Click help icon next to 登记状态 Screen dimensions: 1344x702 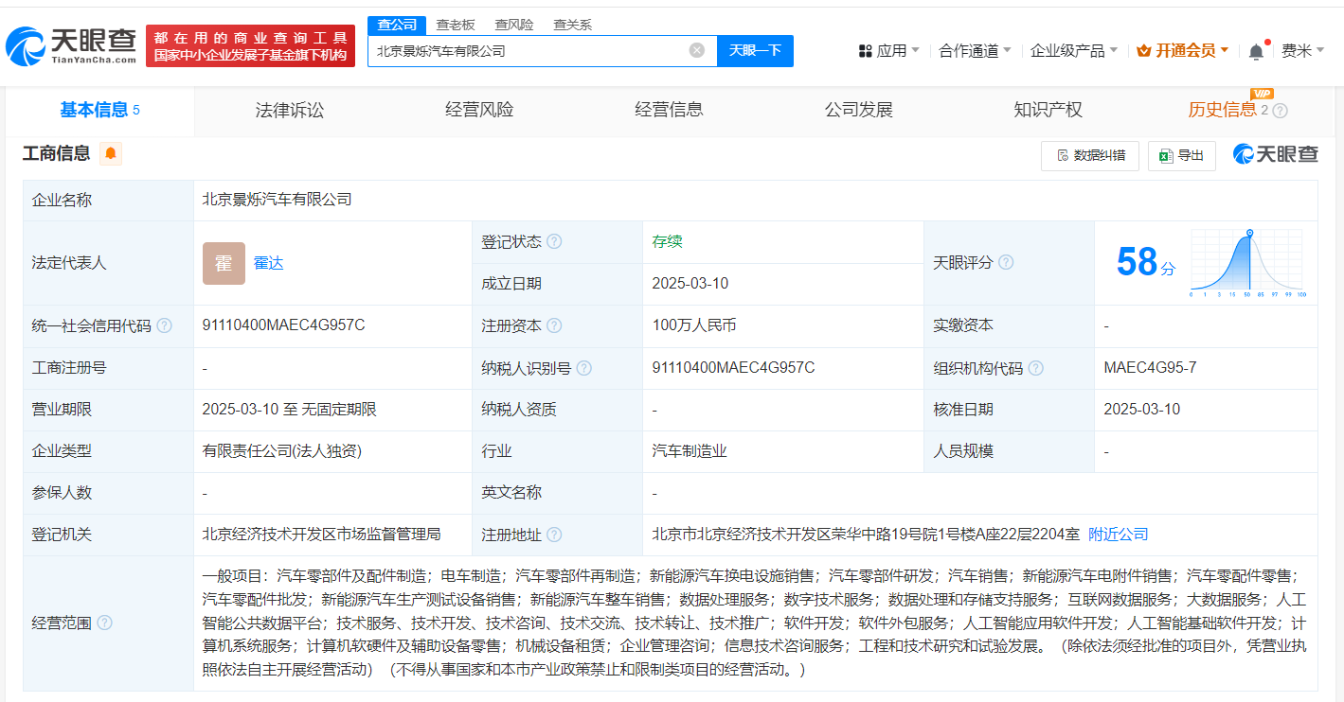554,242
